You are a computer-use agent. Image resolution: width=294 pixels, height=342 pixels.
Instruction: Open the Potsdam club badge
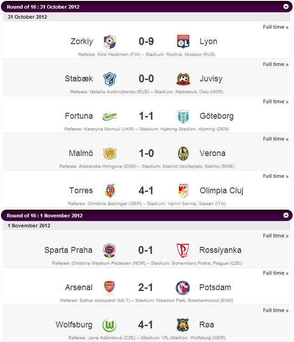click(183, 288)
